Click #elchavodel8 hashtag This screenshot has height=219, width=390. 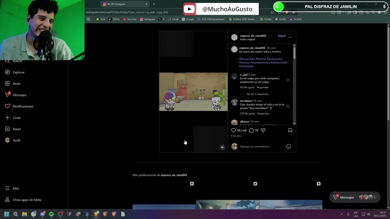click(x=279, y=63)
